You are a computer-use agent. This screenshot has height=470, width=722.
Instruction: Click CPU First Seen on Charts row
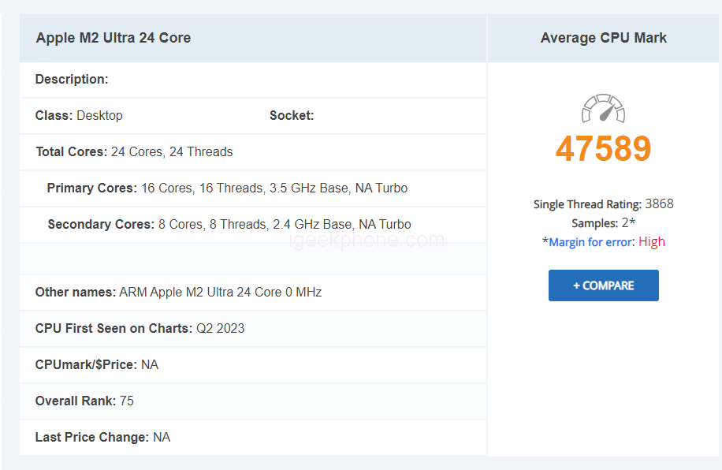click(140, 328)
